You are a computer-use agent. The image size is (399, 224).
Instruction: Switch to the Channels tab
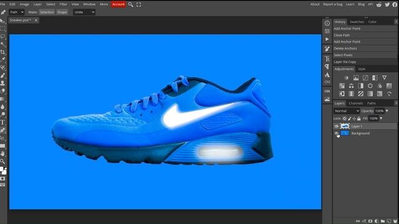pyautogui.click(x=355, y=103)
